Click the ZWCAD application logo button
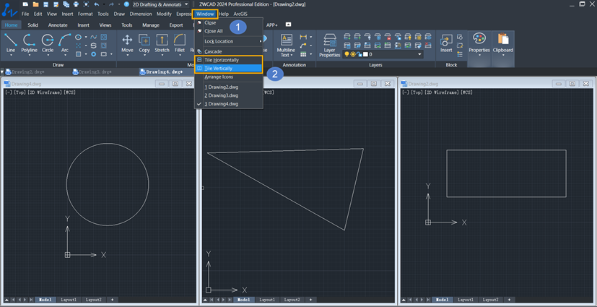This screenshot has height=307, width=597. point(9,9)
